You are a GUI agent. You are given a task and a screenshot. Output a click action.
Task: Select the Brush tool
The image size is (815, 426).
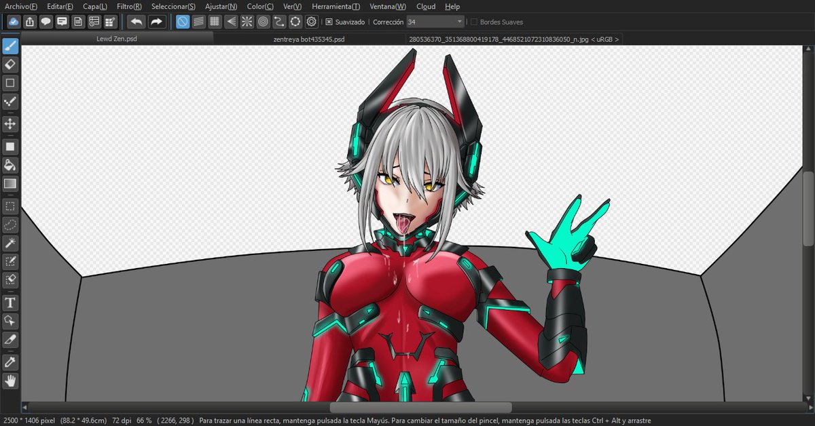pos(10,46)
